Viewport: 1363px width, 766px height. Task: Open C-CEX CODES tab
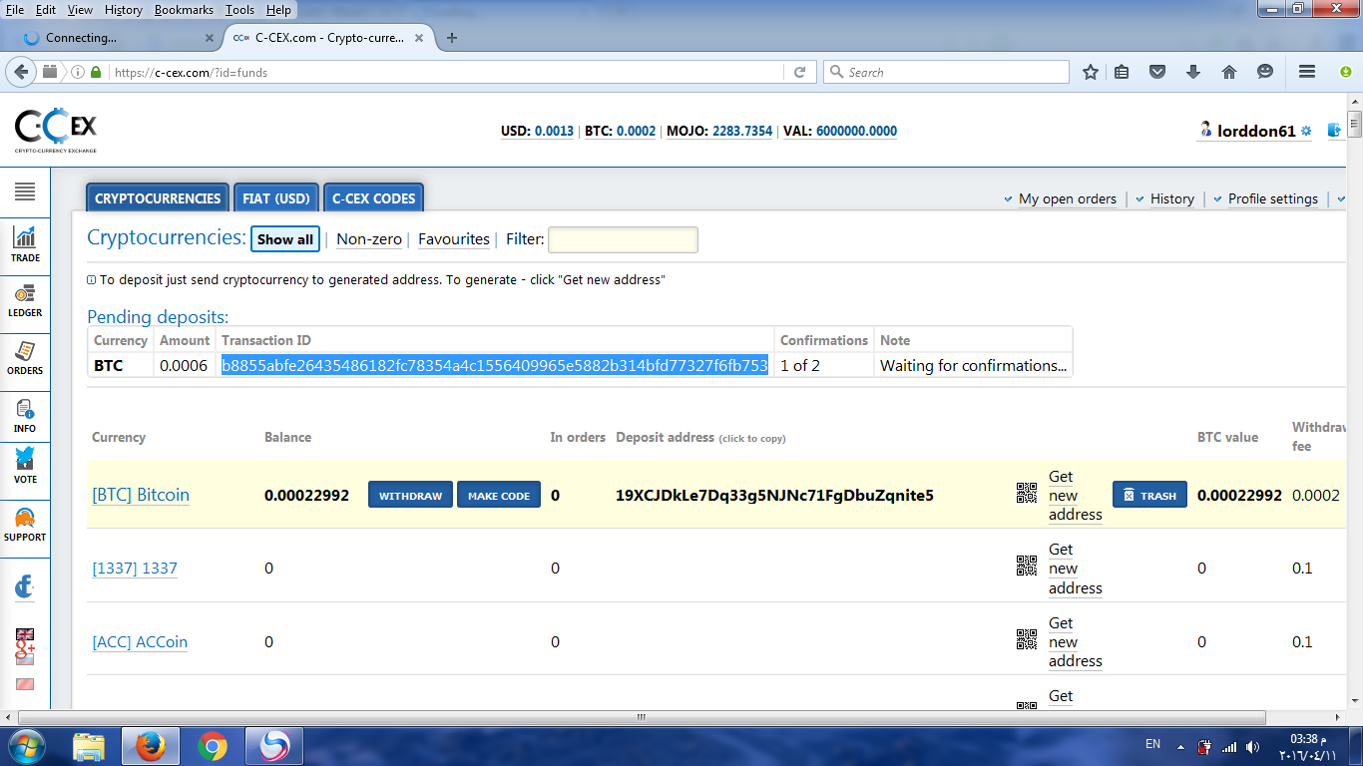coord(373,197)
